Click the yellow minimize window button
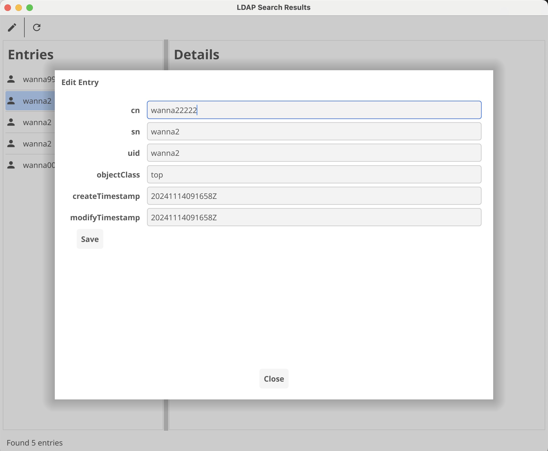This screenshot has width=548, height=451. [19, 8]
